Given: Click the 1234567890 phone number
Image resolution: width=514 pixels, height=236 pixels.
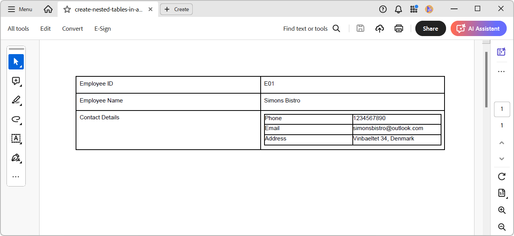Looking at the screenshot, I should click(369, 118).
